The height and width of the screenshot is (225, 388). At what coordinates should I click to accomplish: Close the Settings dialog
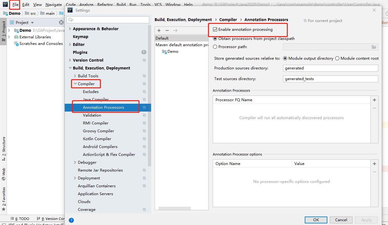374,10
